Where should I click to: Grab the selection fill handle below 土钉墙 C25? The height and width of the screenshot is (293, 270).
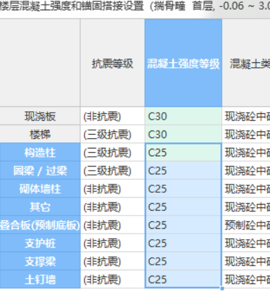pyautogui.click(x=222, y=288)
